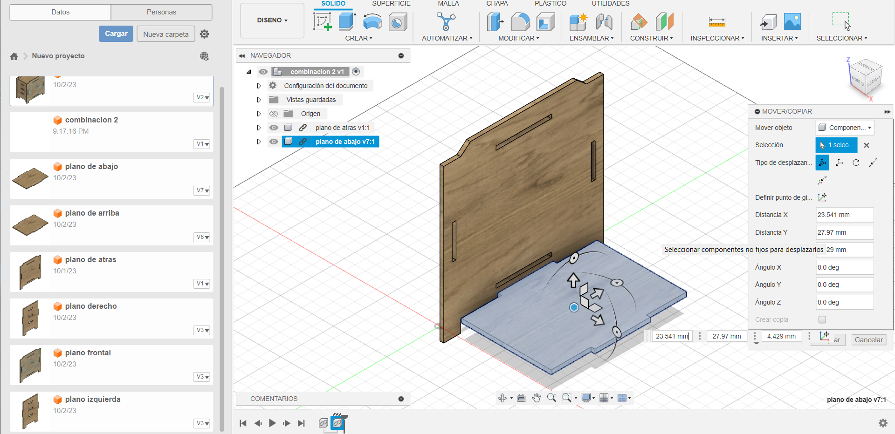The image size is (895, 434).
Task: Open Mover objeto Componen... dropdown
Action: point(845,128)
